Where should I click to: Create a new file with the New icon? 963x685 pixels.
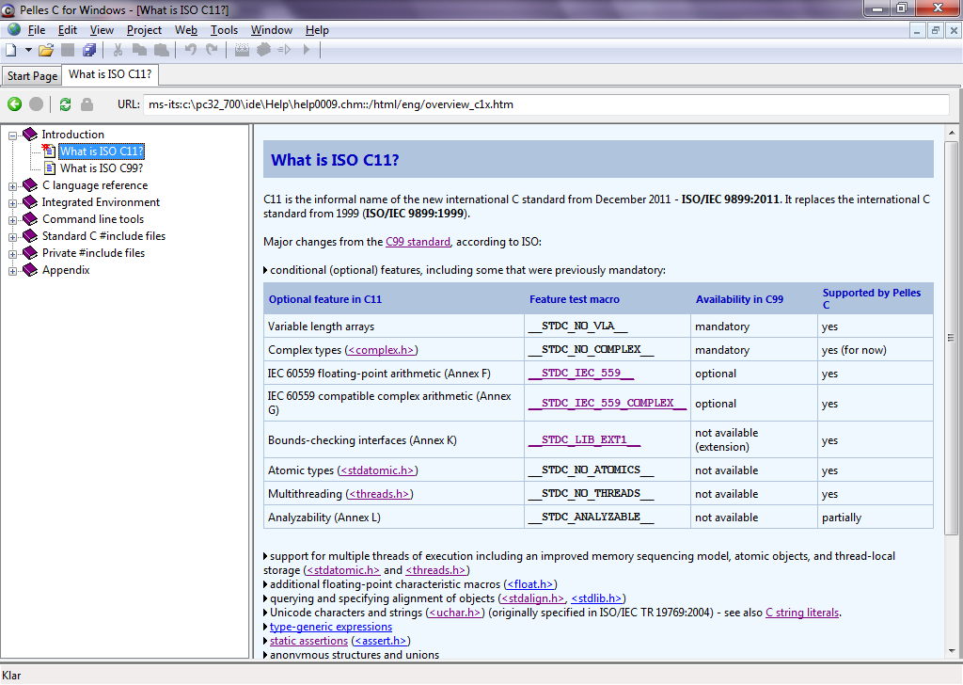(11, 50)
